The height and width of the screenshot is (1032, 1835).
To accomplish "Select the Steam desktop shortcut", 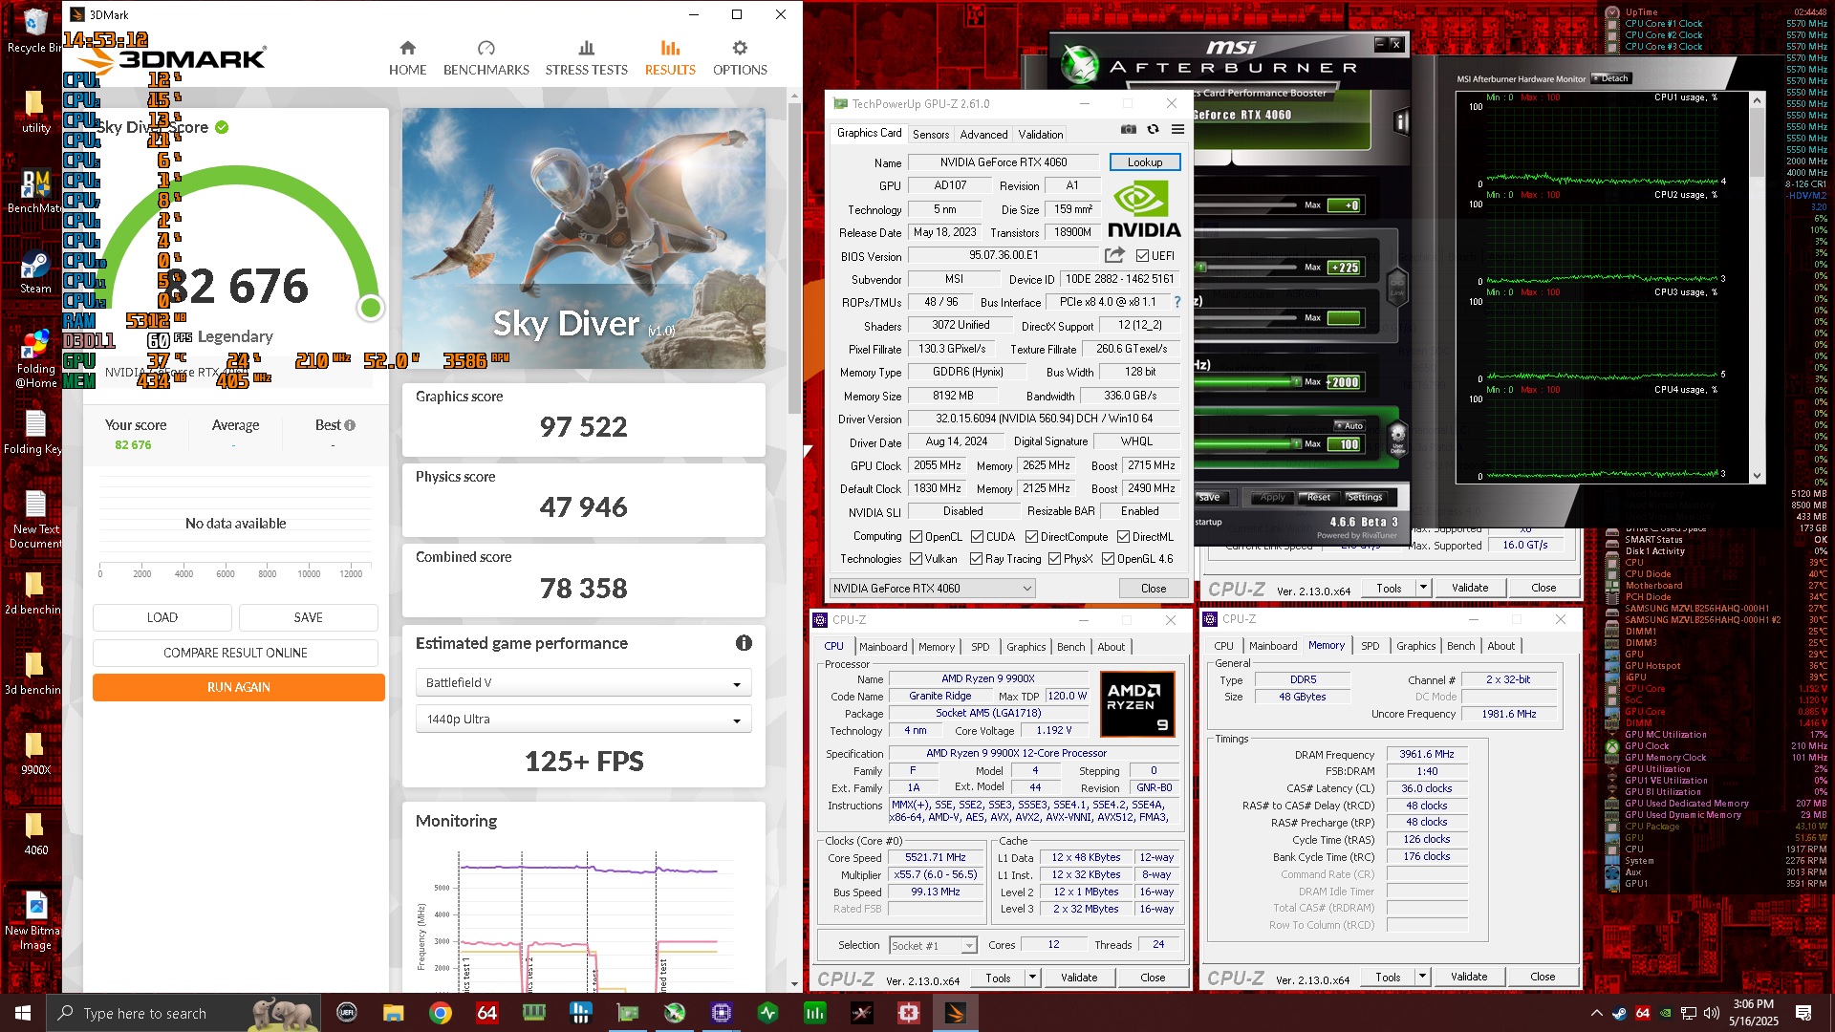I will tap(35, 271).
